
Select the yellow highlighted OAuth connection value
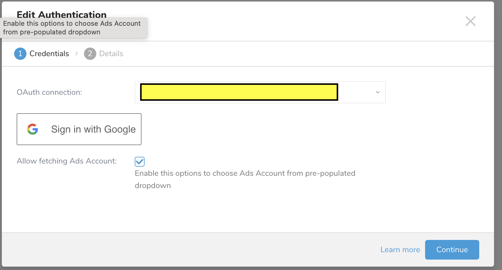239,92
